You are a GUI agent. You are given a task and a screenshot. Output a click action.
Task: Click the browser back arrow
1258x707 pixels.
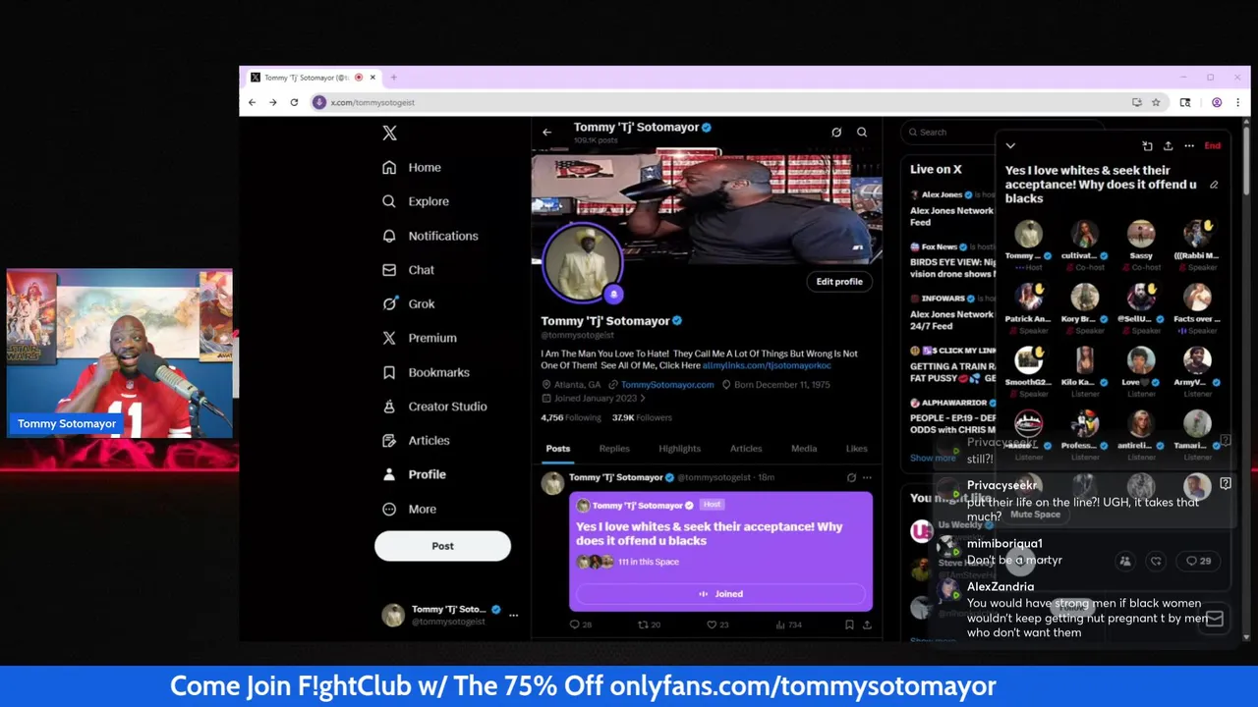point(253,102)
